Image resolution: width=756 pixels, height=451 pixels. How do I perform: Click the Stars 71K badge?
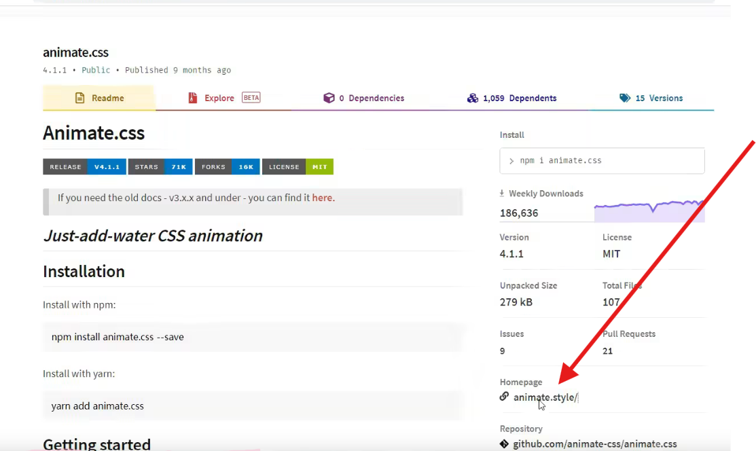click(160, 167)
